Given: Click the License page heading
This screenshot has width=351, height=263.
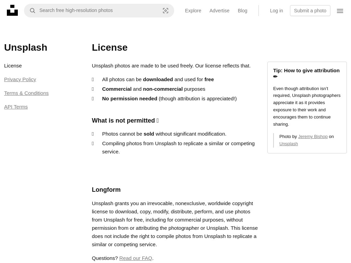Looking at the screenshot, I should 110,47.
